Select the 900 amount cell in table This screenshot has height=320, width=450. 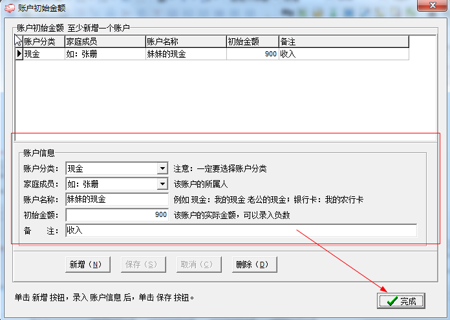[253, 54]
